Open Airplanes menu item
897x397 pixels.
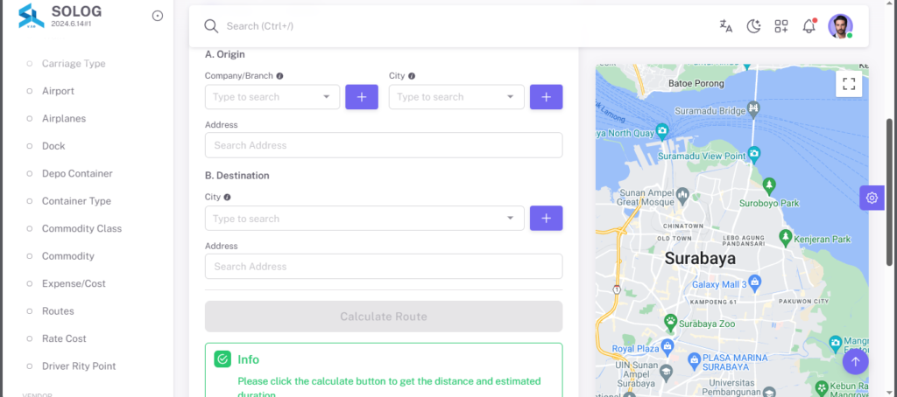tap(63, 118)
